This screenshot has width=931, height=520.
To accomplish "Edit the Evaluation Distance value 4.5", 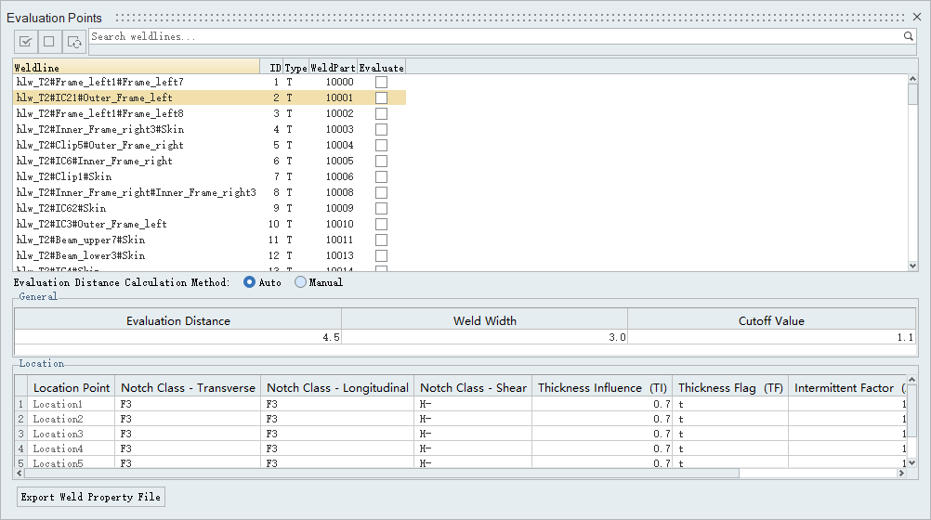I will tap(177, 337).
